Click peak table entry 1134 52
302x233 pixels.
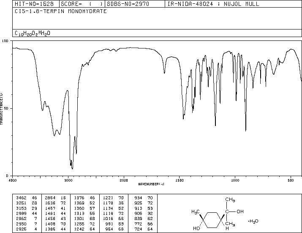point(114,208)
